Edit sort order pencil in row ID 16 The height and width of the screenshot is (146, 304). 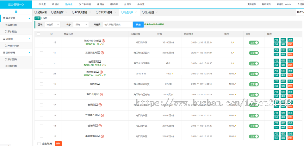[x=235, y=115]
